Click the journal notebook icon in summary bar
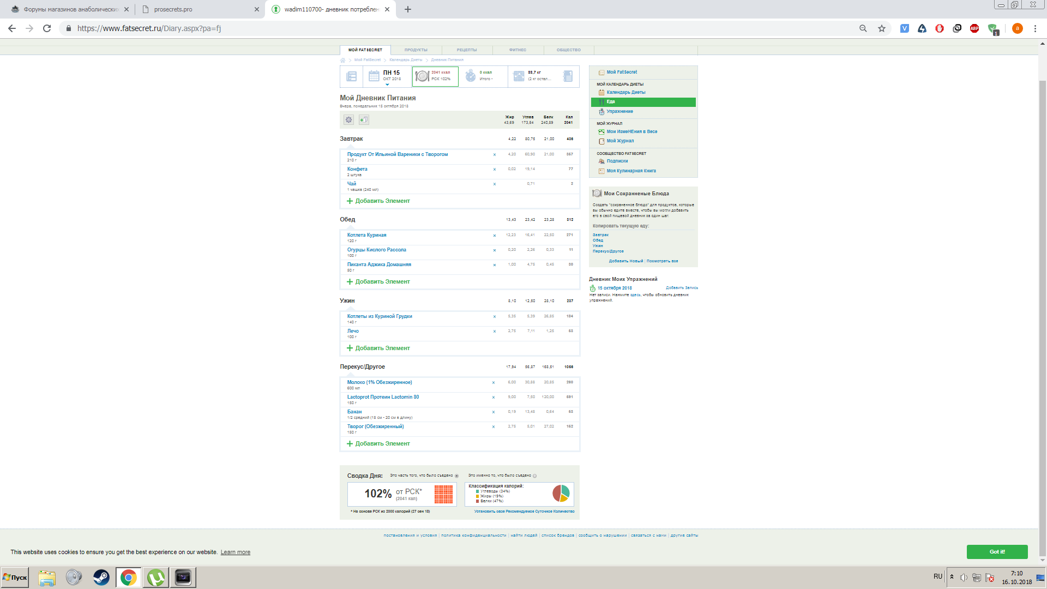The width and height of the screenshot is (1047, 589). [568, 76]
